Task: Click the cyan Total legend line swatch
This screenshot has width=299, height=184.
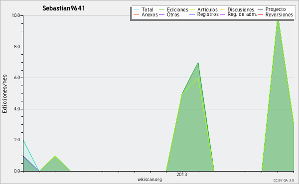Action: click(137, 9)
